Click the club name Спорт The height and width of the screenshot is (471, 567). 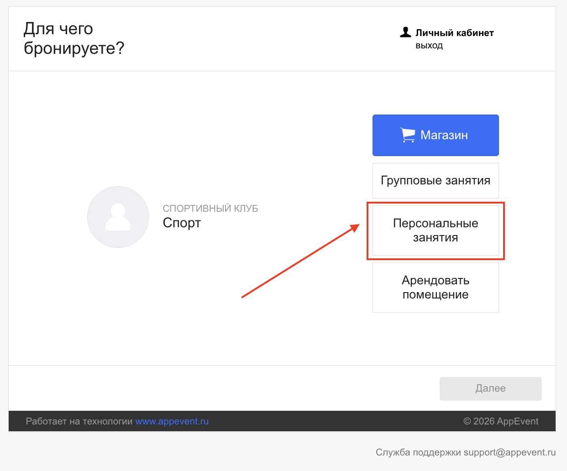pyautogui.click(x=182, y=223)
